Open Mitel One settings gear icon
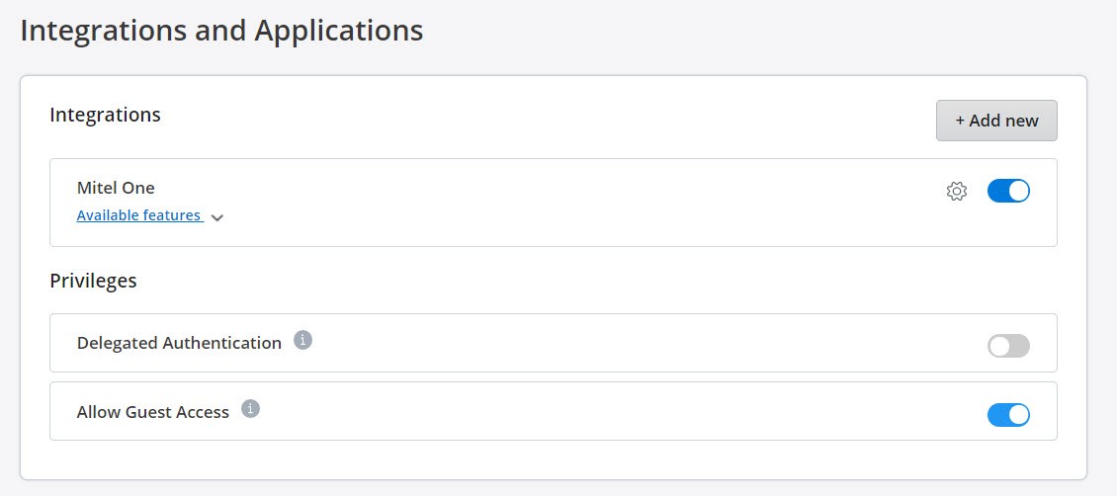Screen dimensions: 1117x496 coord(957,192)
